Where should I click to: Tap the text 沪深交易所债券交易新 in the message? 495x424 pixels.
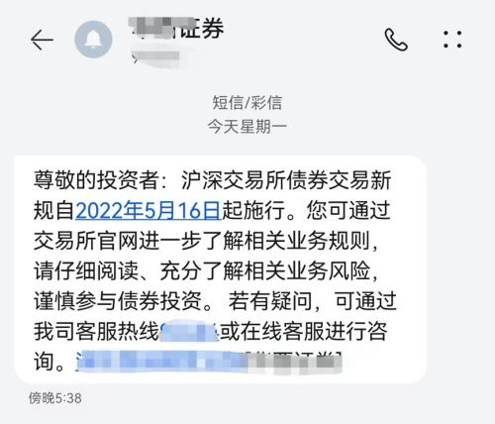[x=286, y=180]
